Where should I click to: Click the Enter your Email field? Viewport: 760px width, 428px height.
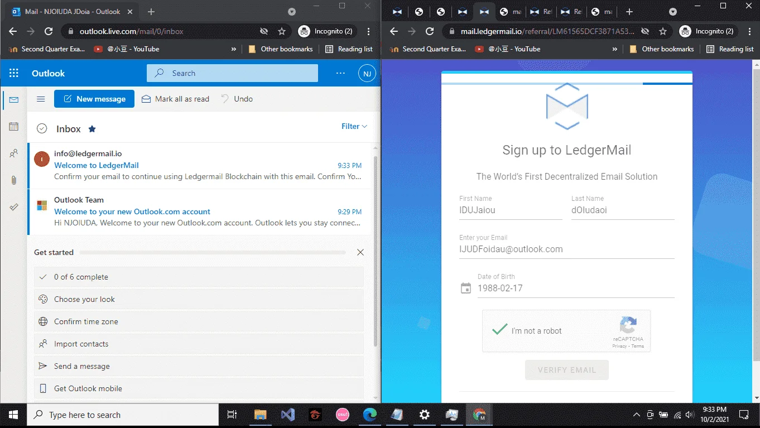567,249
